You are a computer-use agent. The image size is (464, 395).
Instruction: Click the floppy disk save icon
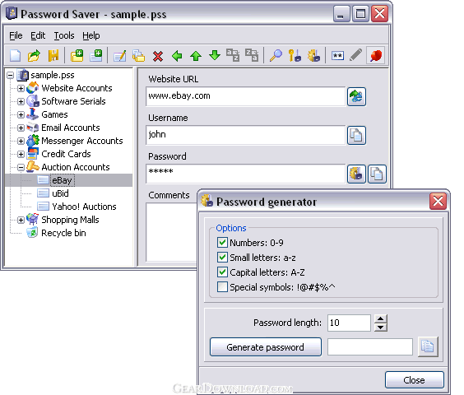[x=53, y=55]
